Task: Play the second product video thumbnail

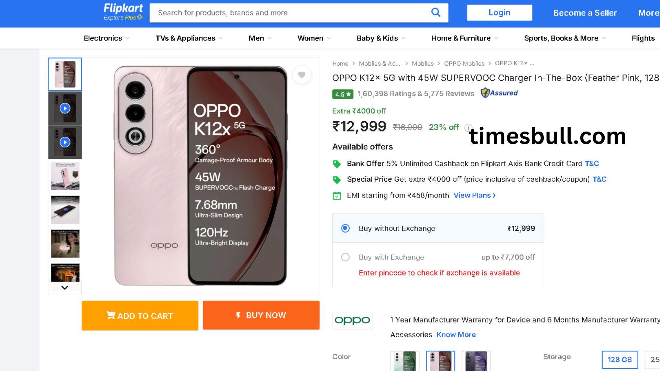Action: (x=65, y=142)
